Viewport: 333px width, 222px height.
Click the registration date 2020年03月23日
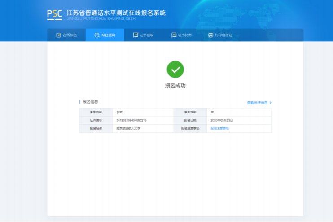222,120
